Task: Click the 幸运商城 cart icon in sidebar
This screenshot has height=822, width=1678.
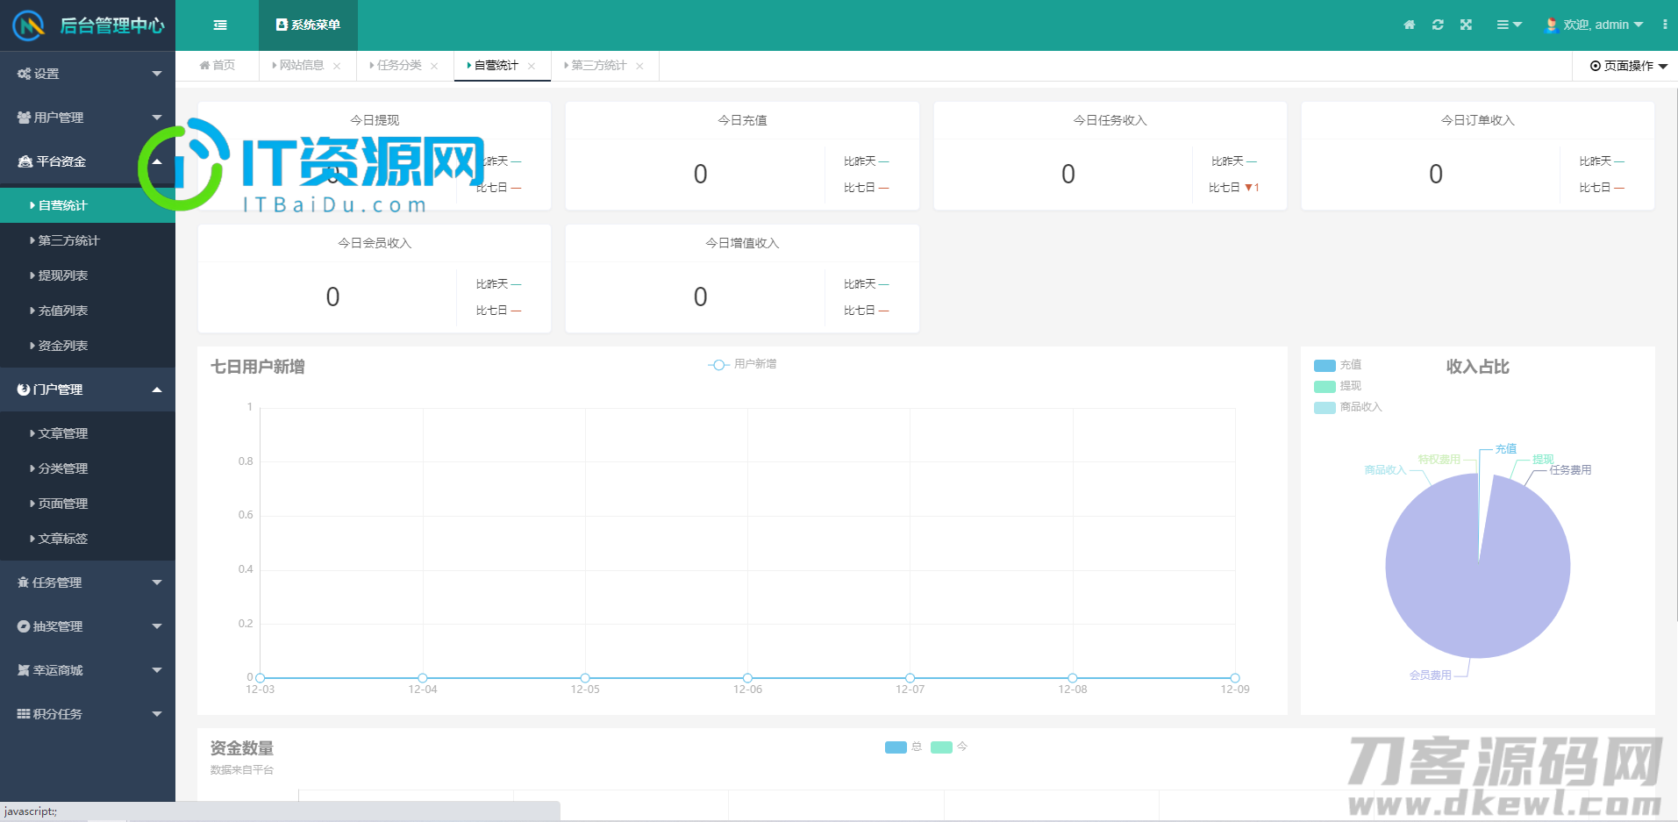Action: pos(24,670)
